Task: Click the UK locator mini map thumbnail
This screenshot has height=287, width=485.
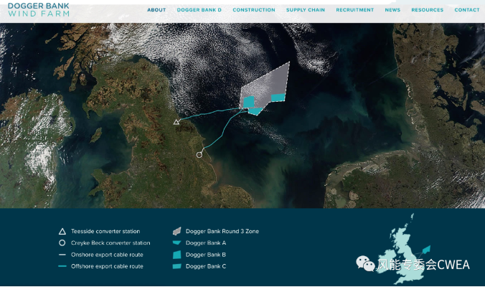Action: 402,249
